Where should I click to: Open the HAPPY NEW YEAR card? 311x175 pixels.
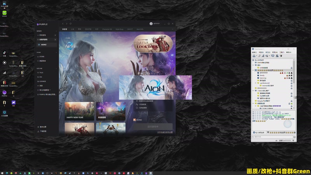(79, 111)
